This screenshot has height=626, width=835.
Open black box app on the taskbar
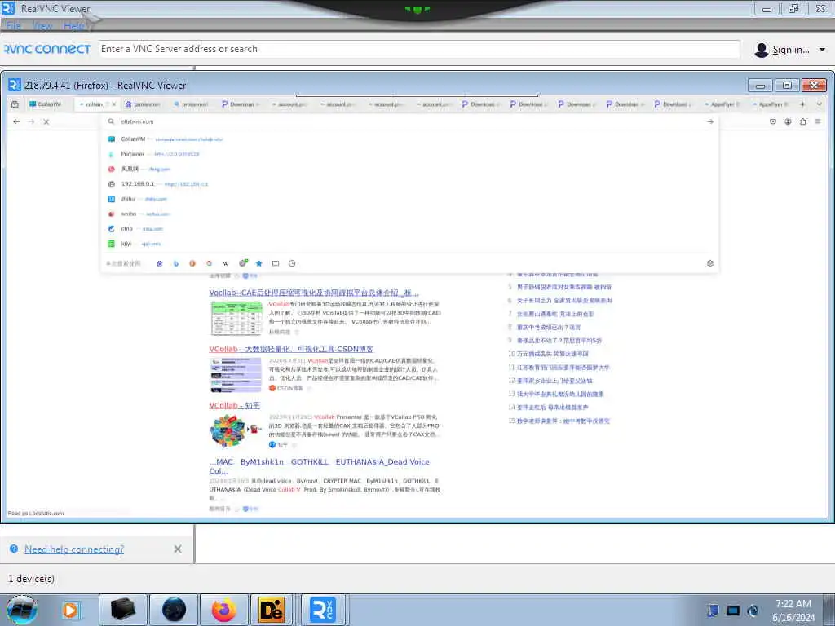pyautogui.click(x=123, y=610)
